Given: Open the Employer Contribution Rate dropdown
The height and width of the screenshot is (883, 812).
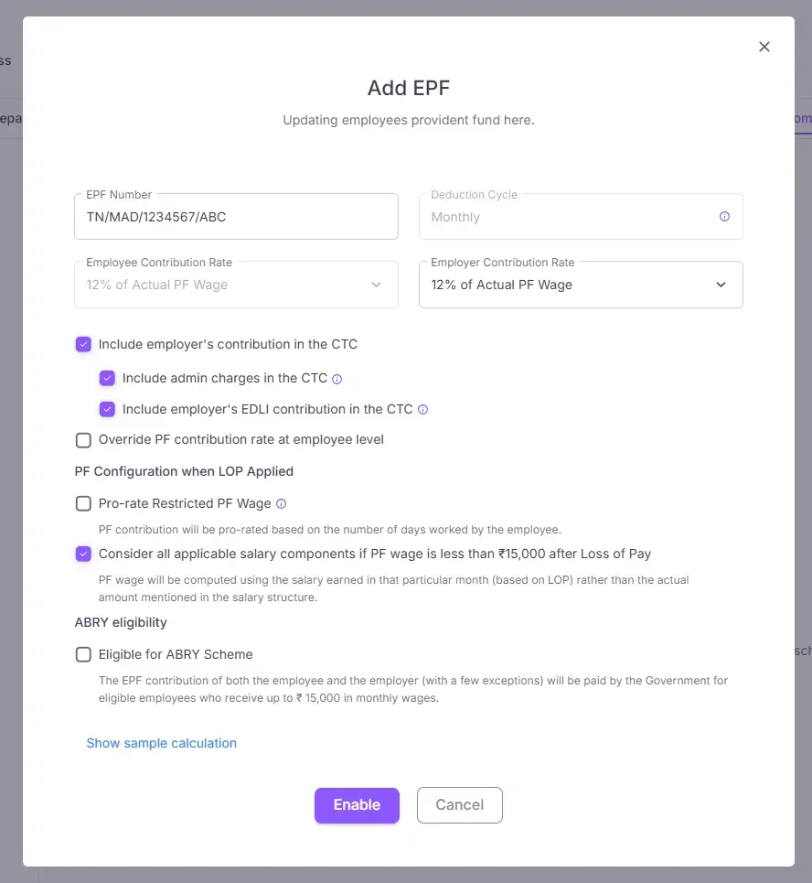Looking at the screenshot, I should click(x=581, y=285).
